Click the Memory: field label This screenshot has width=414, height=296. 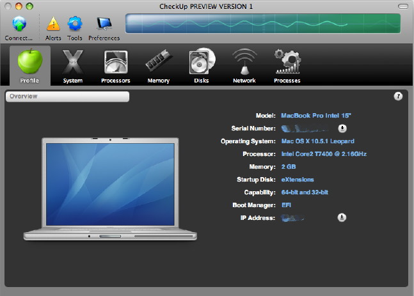coord(262,167)
